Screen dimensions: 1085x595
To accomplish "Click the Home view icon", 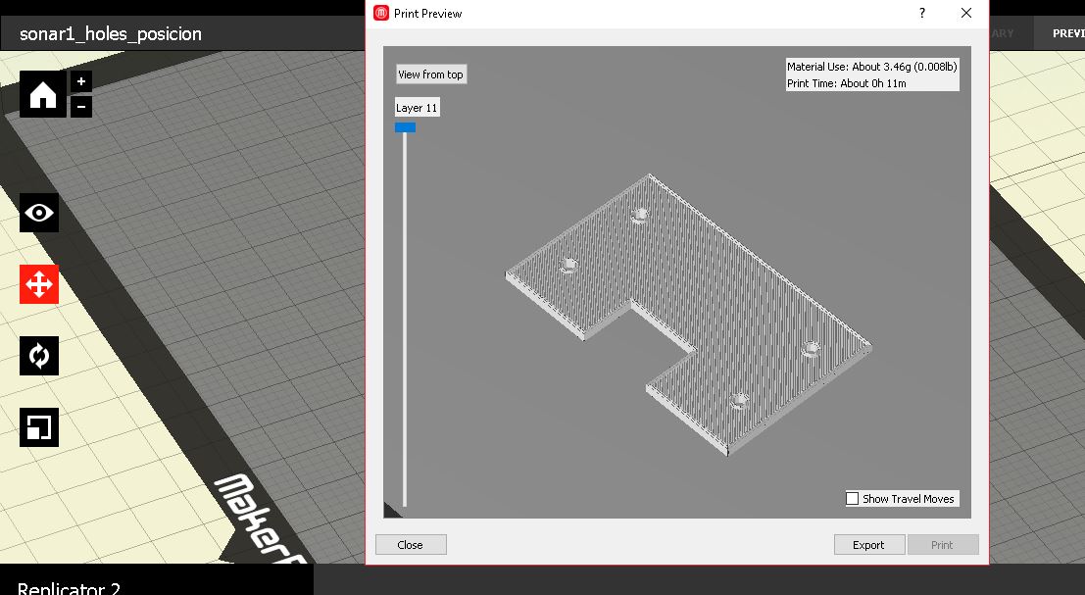I will click(x=43, y=94).
